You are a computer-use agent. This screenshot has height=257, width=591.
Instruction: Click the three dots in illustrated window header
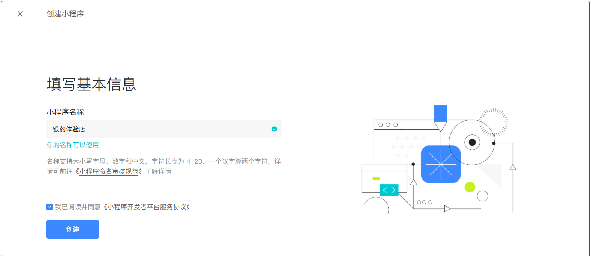(388, 125)
